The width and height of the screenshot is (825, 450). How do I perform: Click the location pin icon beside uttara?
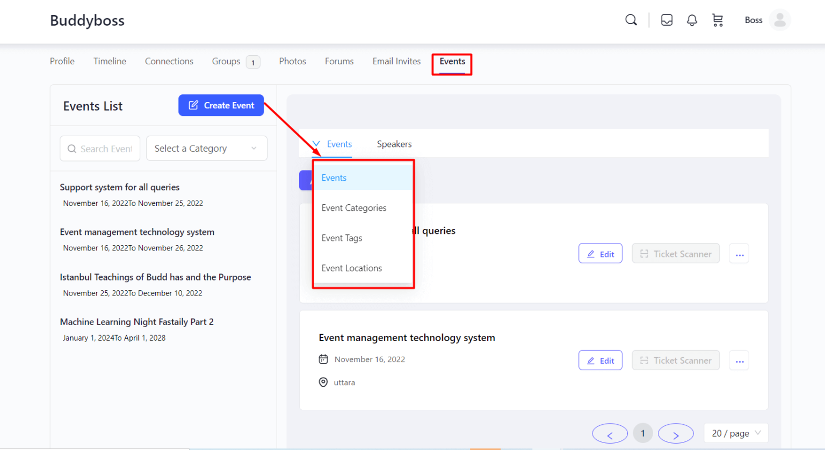tap(323, 382)
